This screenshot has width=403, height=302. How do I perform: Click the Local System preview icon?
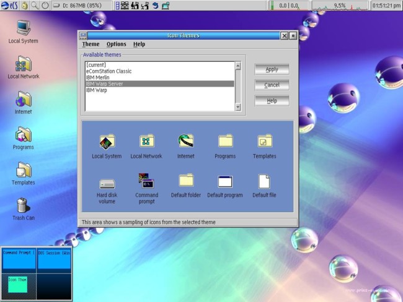(107, 142)
